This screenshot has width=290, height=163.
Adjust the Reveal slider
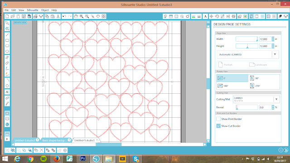tap(246, 107)
